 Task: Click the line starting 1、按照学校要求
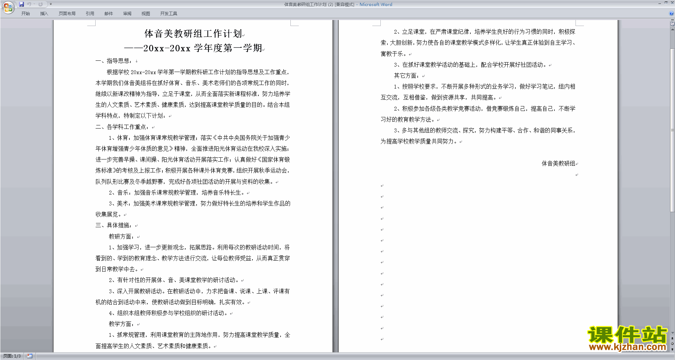(484, 86)
